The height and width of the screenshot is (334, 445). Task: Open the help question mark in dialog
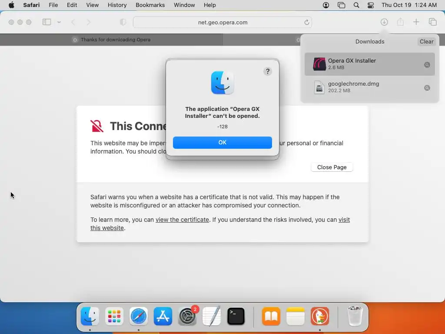(x=267, y=71)
